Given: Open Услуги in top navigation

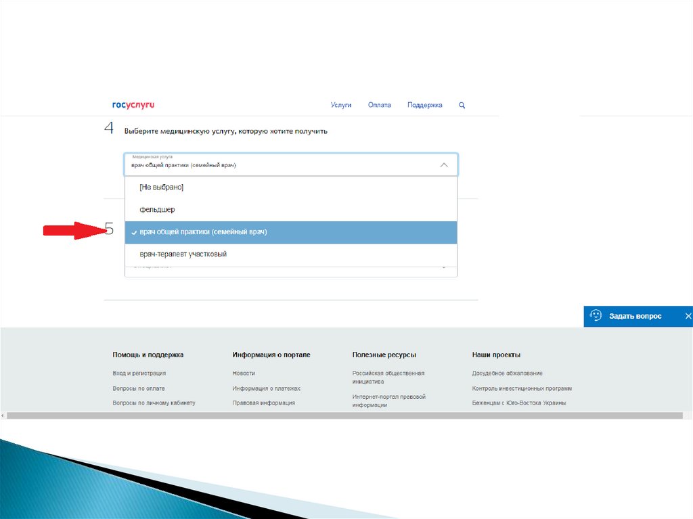Looking at the screenshot, I should [x=341, y=105].
